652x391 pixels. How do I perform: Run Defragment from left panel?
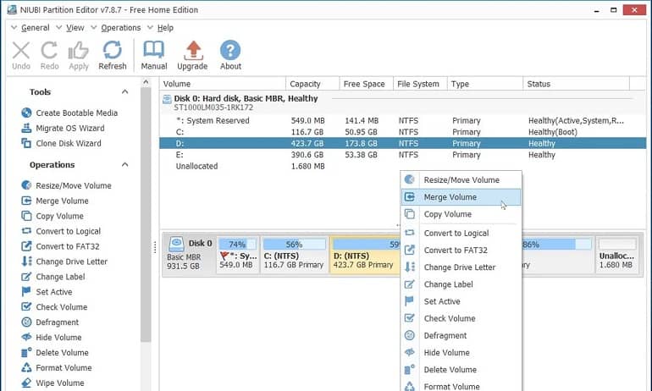(x=49, y=322)
